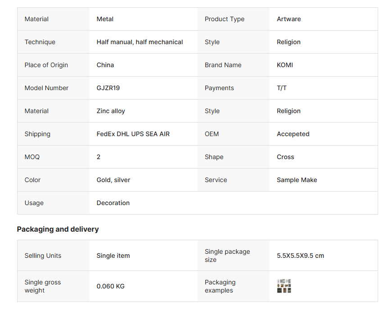384x311 pixels.
Task: Click the Metal material value
Action: [105, 19]
